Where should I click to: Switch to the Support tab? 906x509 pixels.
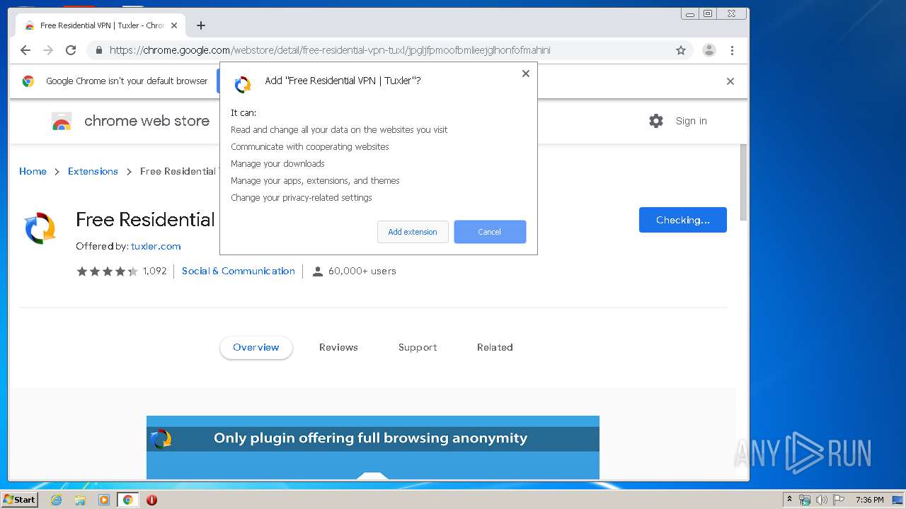coord(418,347)
